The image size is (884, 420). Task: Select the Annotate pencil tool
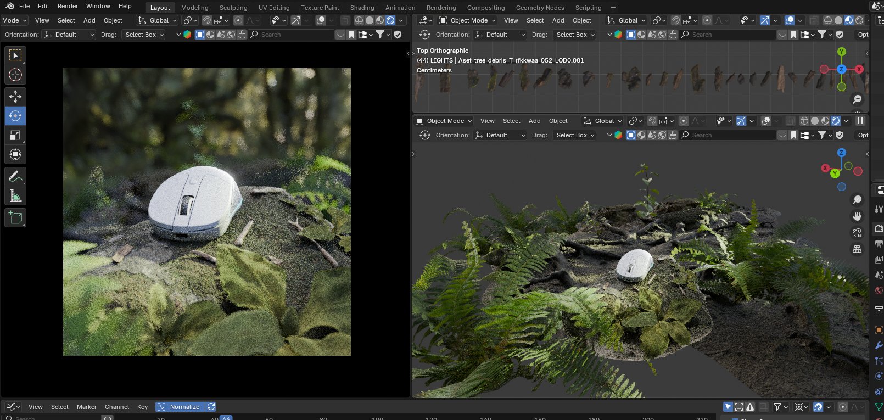pyautogui.click(x=15, y=176)
